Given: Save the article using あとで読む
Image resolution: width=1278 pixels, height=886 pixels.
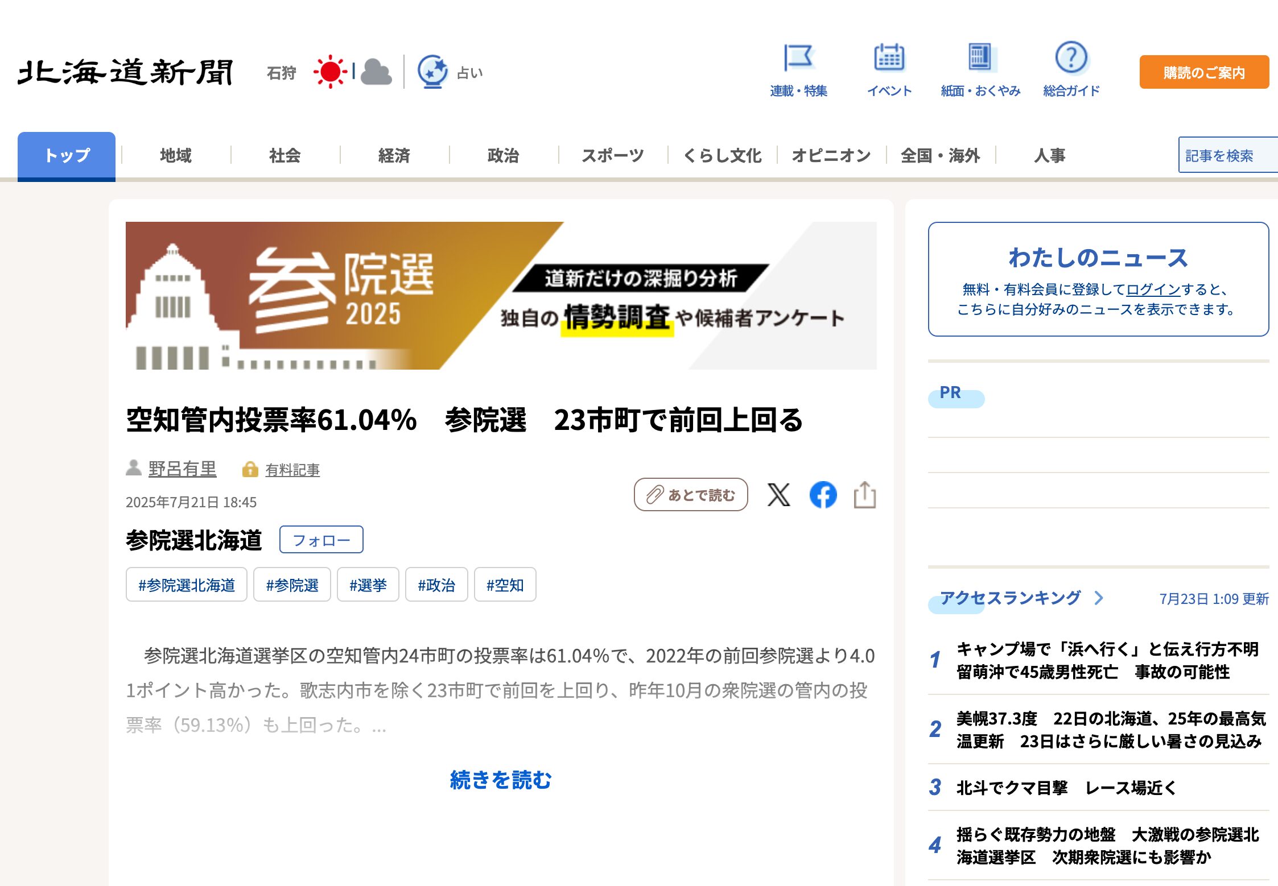Looking at the screenshot, I should pyautogui.click(x=690, y=495).
